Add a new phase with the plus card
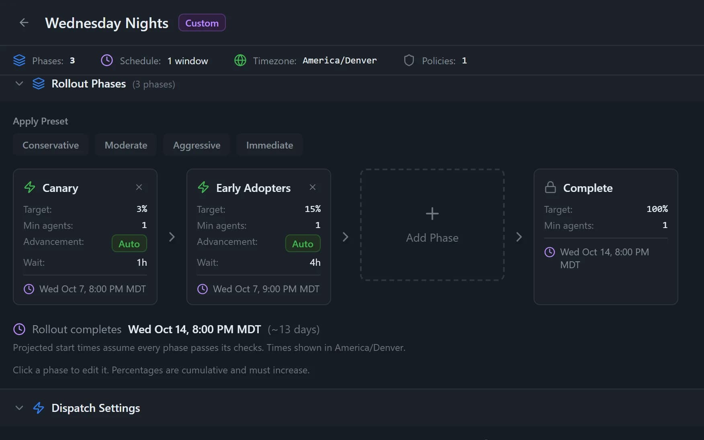The height and width of the screenshot is (440, 704). (432, 225)
